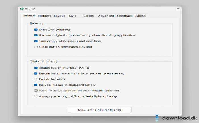Open the Feedback tab
The image size is (199, 123).
pos(125,16)
